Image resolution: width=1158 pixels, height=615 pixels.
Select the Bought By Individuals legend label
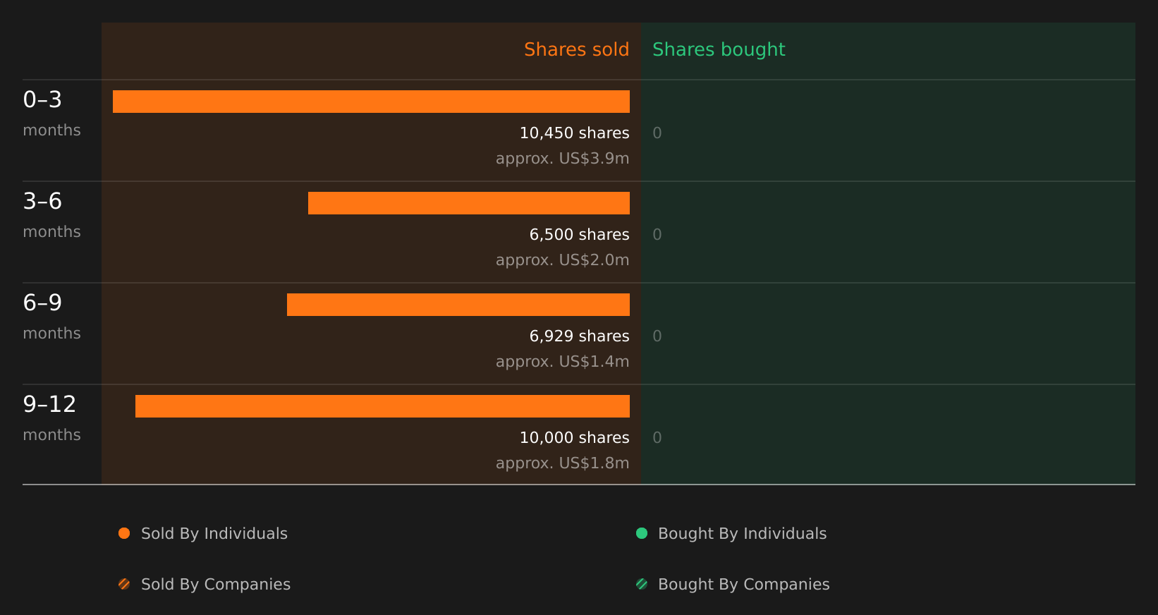tap(742, 534)
